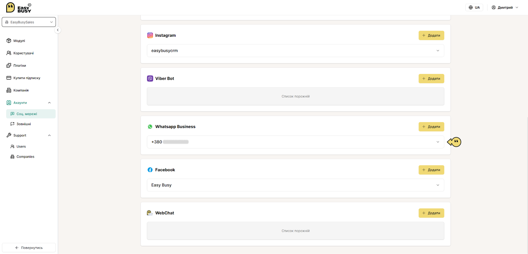Expand the easybusycrm Instagram account

[x=295, y=51]
